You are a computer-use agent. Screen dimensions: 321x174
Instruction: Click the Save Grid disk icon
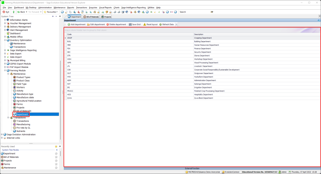(130, 25)
